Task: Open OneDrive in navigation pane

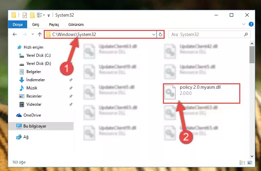Action: point(32,115)
